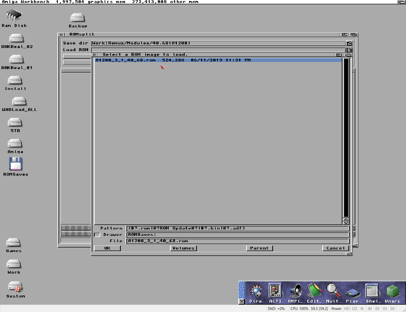The image size is (406, 312).
Task: Click the file list scrollbar up arrow
Action: coord(346,220)
